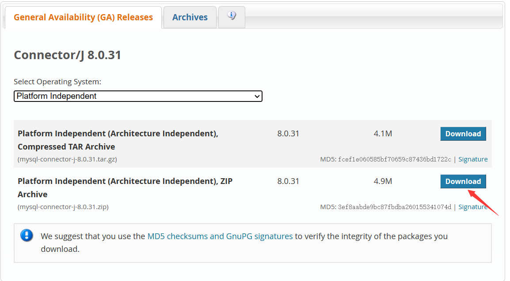Click the 4.9M file size value
The image size is (510, 281).
pyautogui.click(x=383, y=181)
